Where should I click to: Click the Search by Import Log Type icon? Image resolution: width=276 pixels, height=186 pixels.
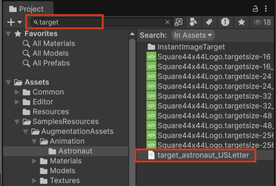tap(225, 22)
